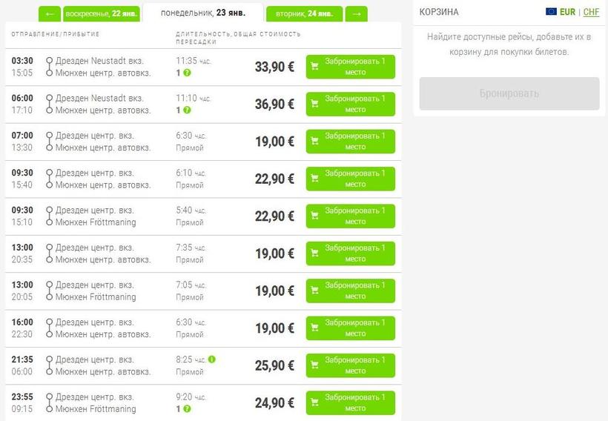The width and height of the screenshot is (608, 421).
Task: Click transfer info icon on 06:00 trip
Action: point(187,110)
